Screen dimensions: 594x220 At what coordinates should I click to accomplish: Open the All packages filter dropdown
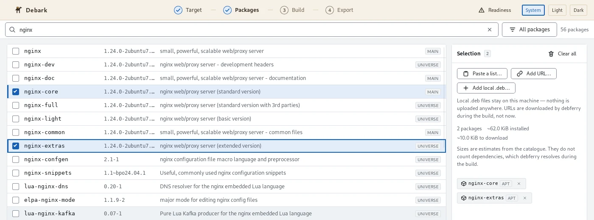point(529,30)
